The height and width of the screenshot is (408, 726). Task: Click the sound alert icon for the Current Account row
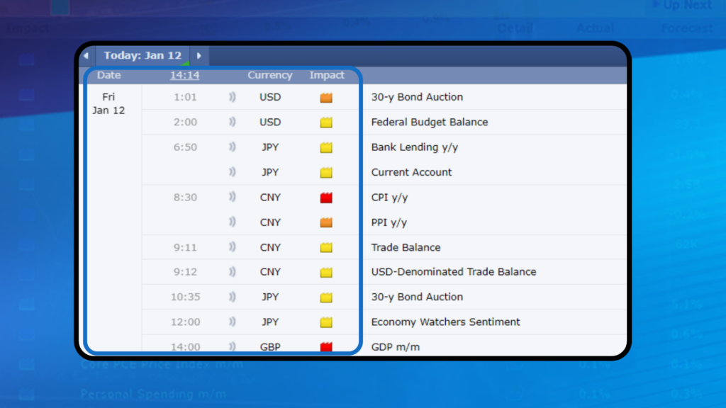tap(232, 172)
